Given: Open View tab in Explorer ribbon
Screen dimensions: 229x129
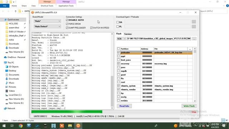Looking at the screenshot, I should (33, 6).
